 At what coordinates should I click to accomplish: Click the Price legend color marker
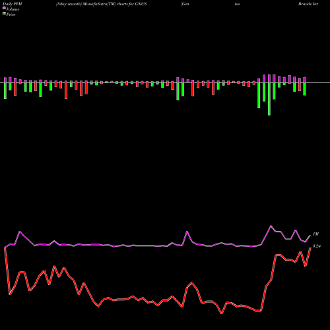4,13
